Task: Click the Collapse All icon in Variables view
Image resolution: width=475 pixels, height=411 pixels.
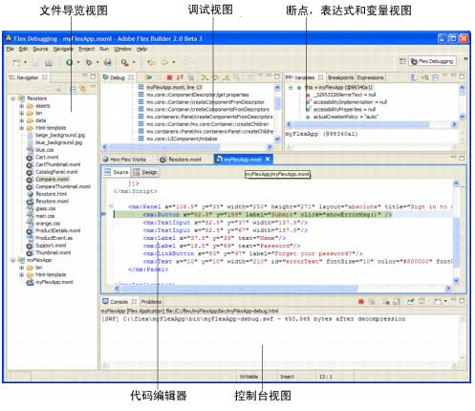Action: [436, 77]
